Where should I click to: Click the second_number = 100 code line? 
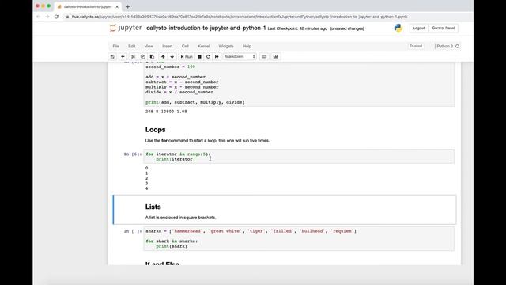171,66
